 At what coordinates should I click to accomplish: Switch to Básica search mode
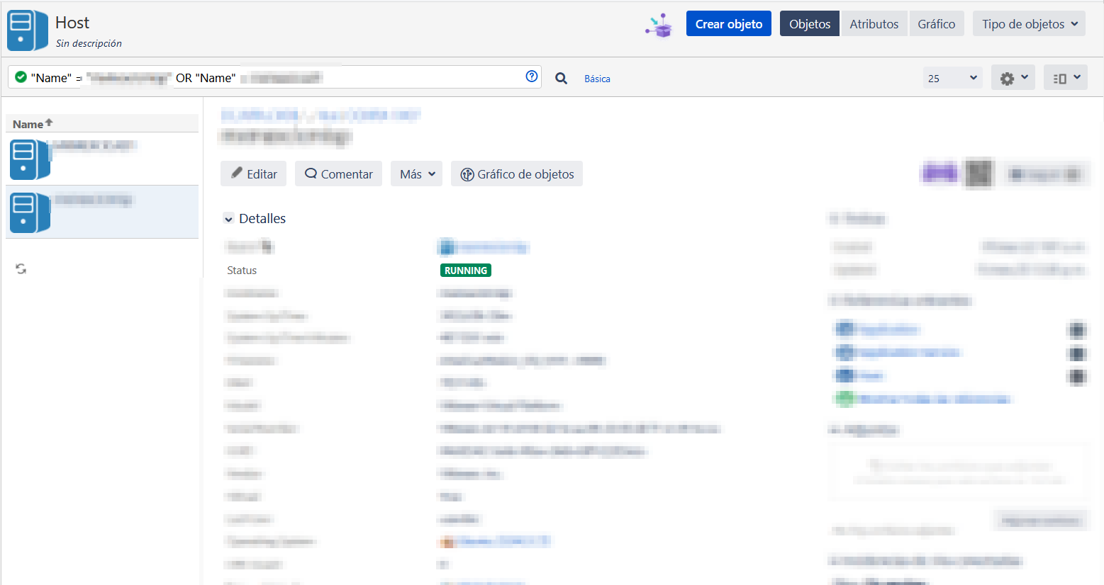pos(597,79)
